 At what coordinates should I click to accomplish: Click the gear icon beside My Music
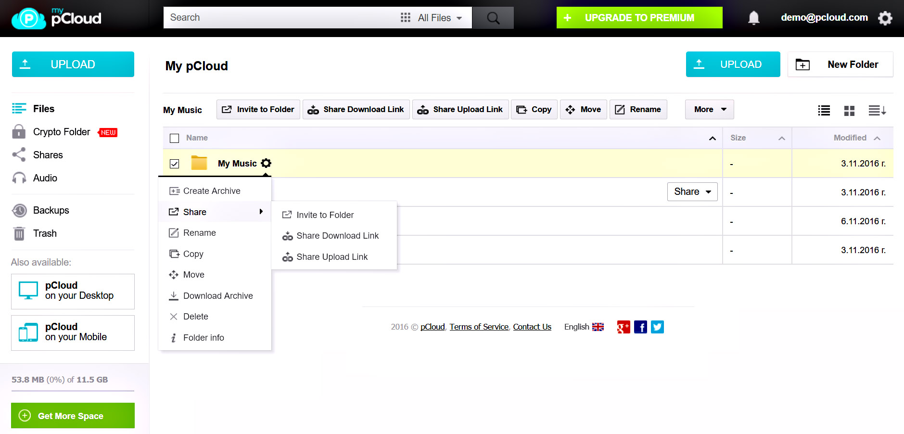tap(266, 163)
